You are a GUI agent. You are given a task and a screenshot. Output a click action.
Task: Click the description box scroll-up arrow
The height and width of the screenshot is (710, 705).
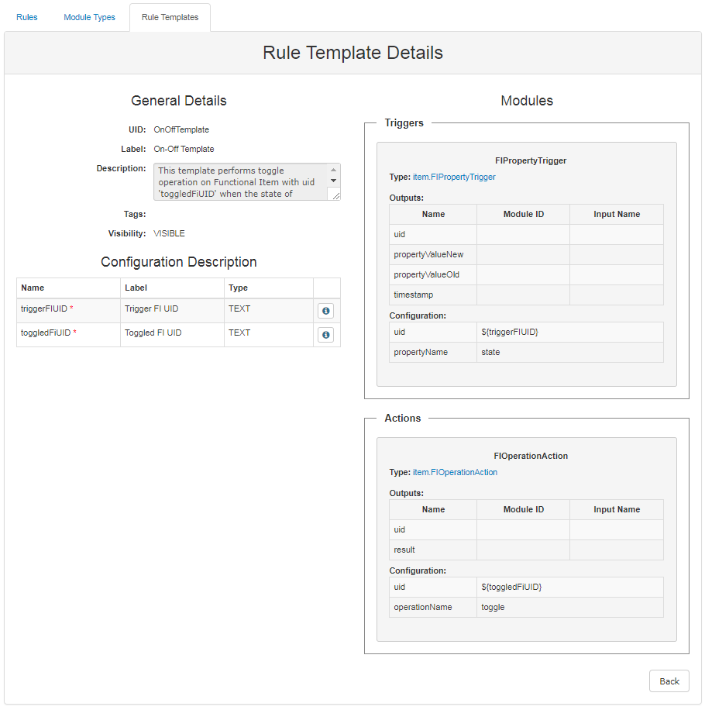333,170
